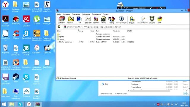Click the Windows Start button

4,104
